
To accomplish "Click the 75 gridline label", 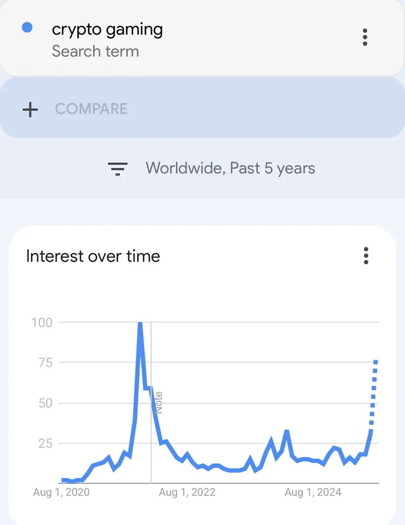I will click(45, 363).
